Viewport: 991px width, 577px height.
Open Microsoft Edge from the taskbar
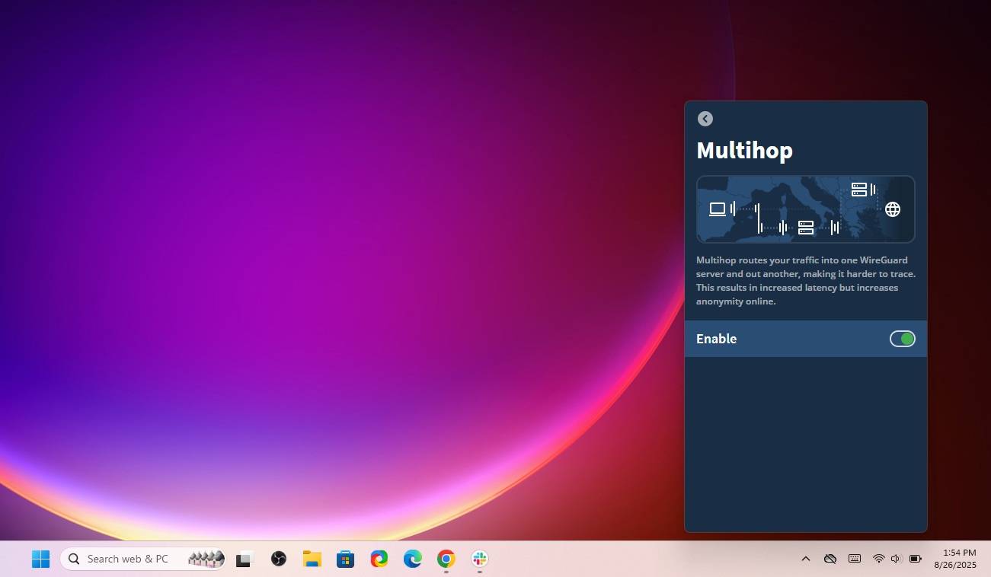point(412,559)
